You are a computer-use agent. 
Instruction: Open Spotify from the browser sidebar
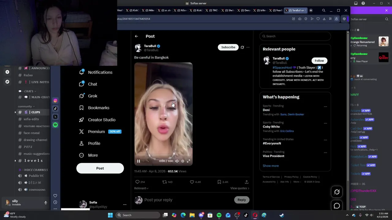[x=55, y=125]
